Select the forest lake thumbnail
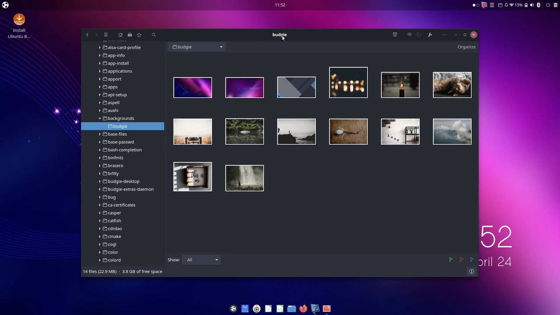 coord(244,132)
